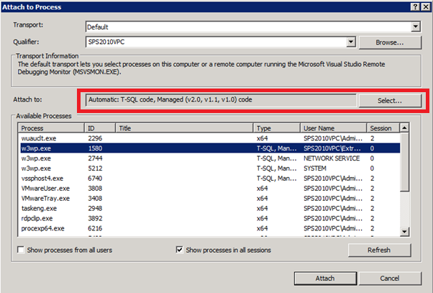Select the VMwareUser.exe process
Image resolution: width=433 pixels, height=293 pixels.
pos(210,188)
